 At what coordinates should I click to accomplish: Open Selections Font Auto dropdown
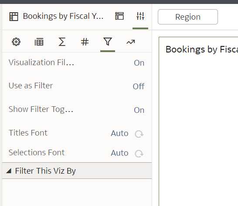119,153
